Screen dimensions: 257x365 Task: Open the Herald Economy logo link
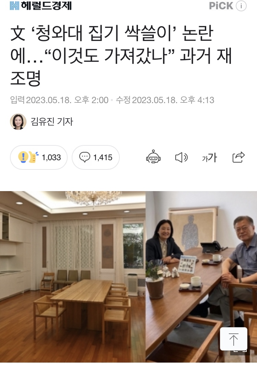click(x=41, y=5)
